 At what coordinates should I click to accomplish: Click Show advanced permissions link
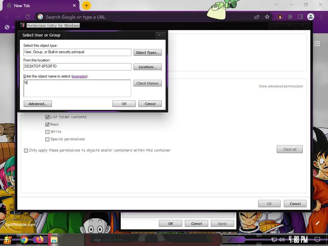(281, 86)
